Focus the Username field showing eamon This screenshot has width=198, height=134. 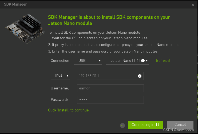click(x=110, y=88)
